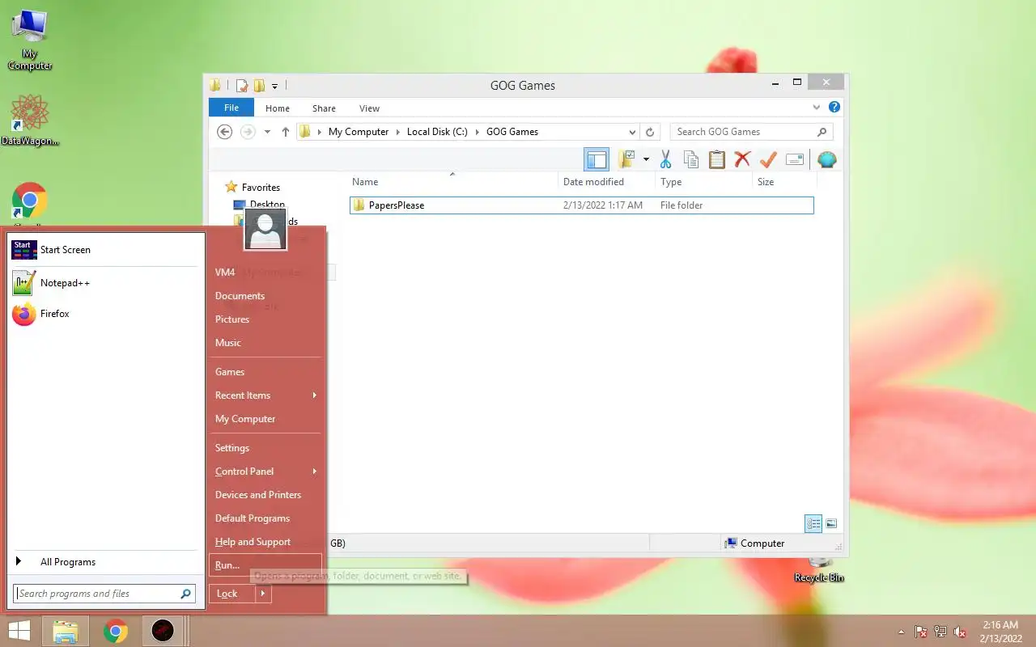Click the Search GOG Games field
The height and width of the screenshot is (647, 1036).
751,132
